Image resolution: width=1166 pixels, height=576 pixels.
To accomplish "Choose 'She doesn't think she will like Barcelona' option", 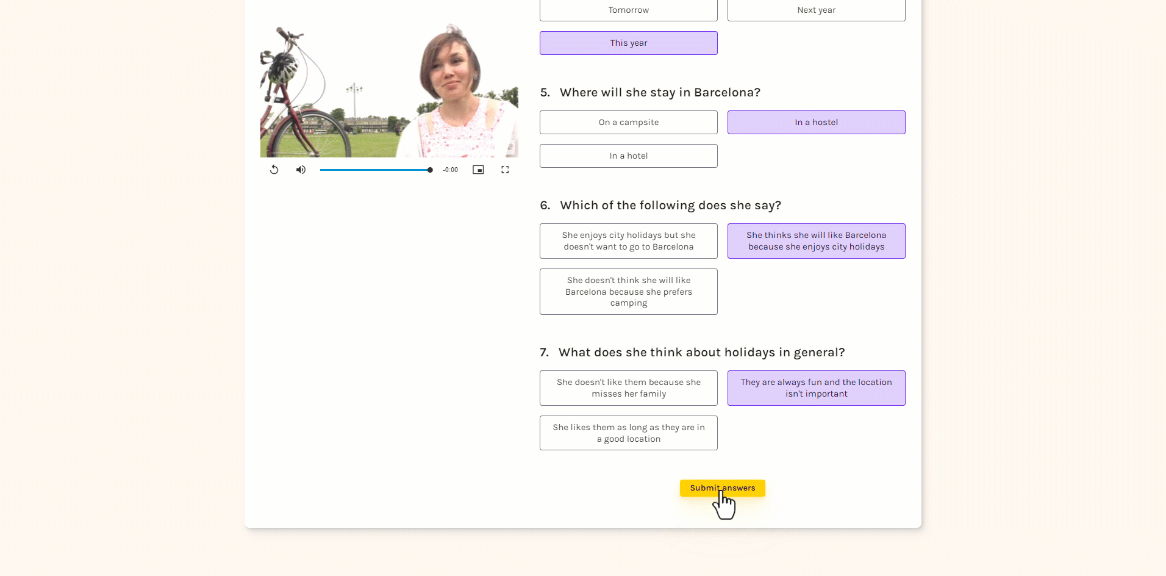I will pyautogui.click(x=629, y=292).
